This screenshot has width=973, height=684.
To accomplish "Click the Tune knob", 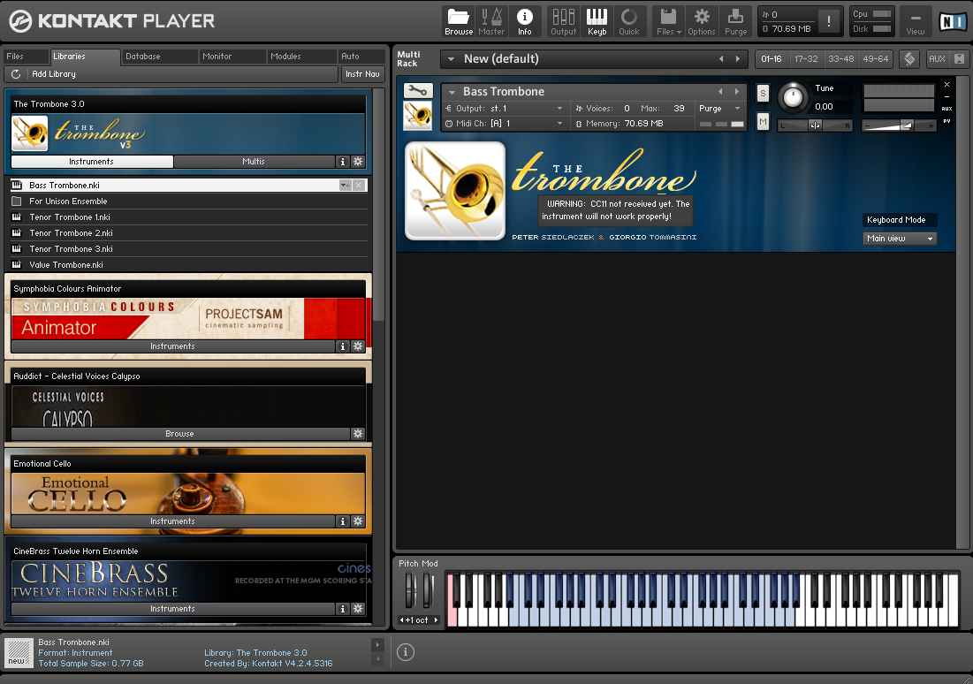I will coord(793,97).
